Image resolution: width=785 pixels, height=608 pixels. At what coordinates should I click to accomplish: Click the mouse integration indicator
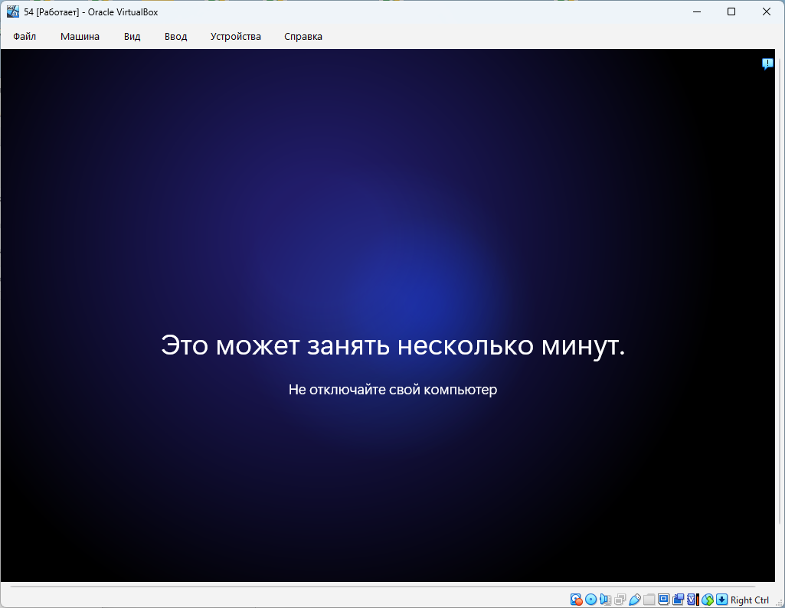point(708,600)
